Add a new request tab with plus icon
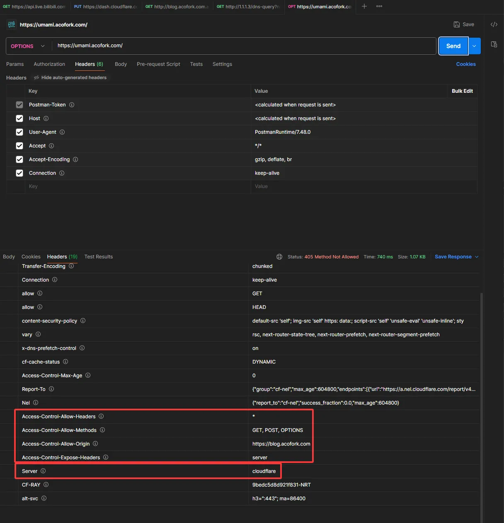The height and width of the screenshot is (523, 504). 364,6
